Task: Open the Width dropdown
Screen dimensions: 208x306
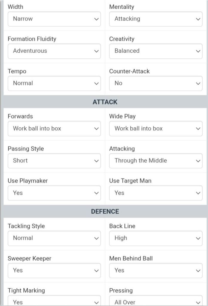Action: pyautogui.click(x=54, y=19)
